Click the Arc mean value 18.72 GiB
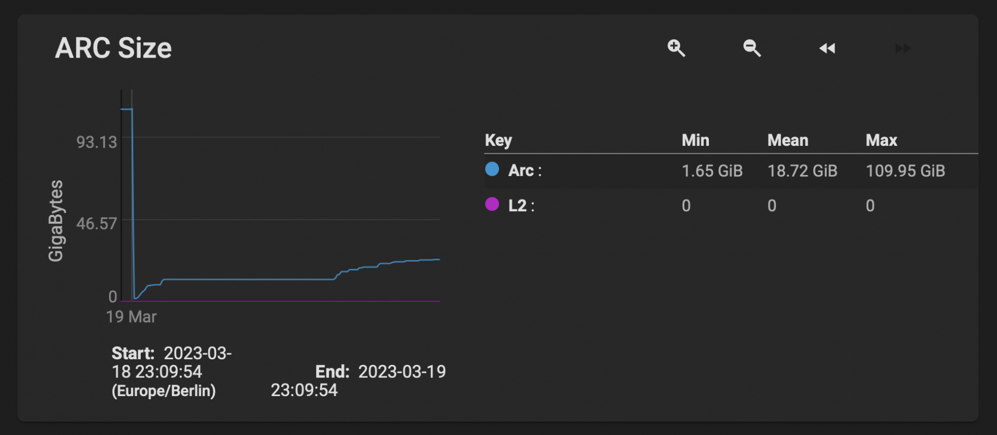Viewport: 997px width, 435px height. click(x=802, y=171)
